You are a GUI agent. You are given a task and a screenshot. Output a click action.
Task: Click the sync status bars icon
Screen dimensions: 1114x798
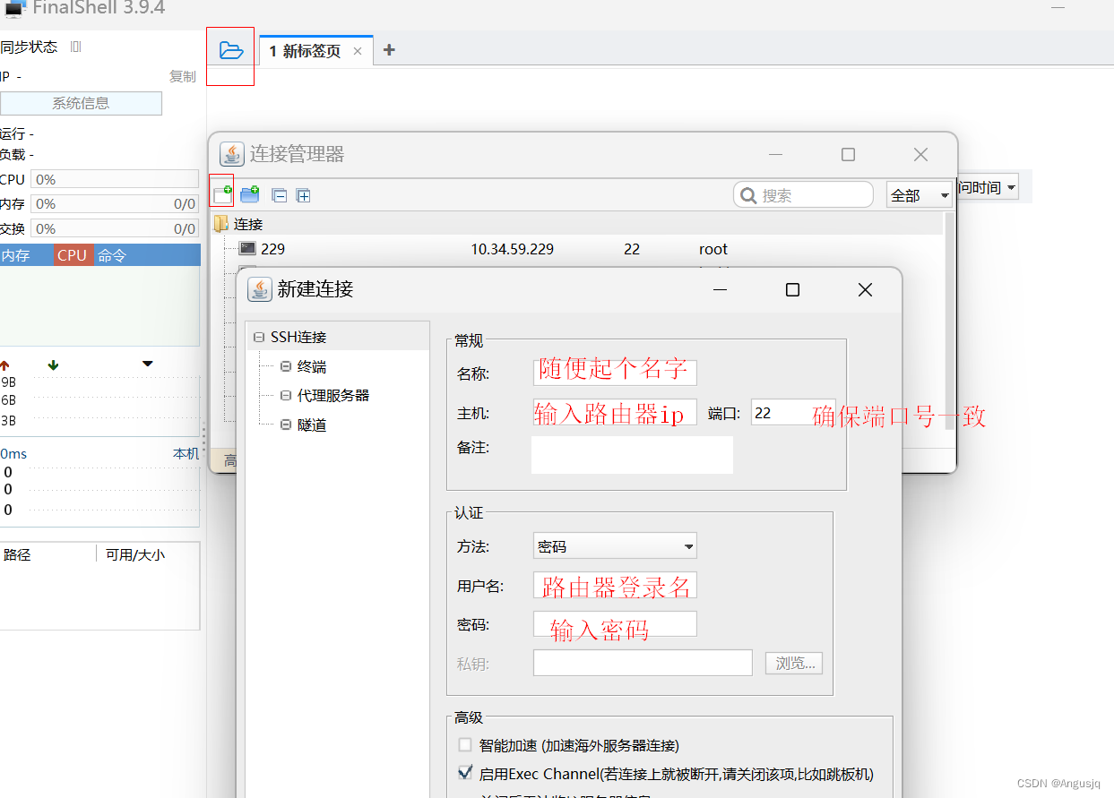(76, 47)
